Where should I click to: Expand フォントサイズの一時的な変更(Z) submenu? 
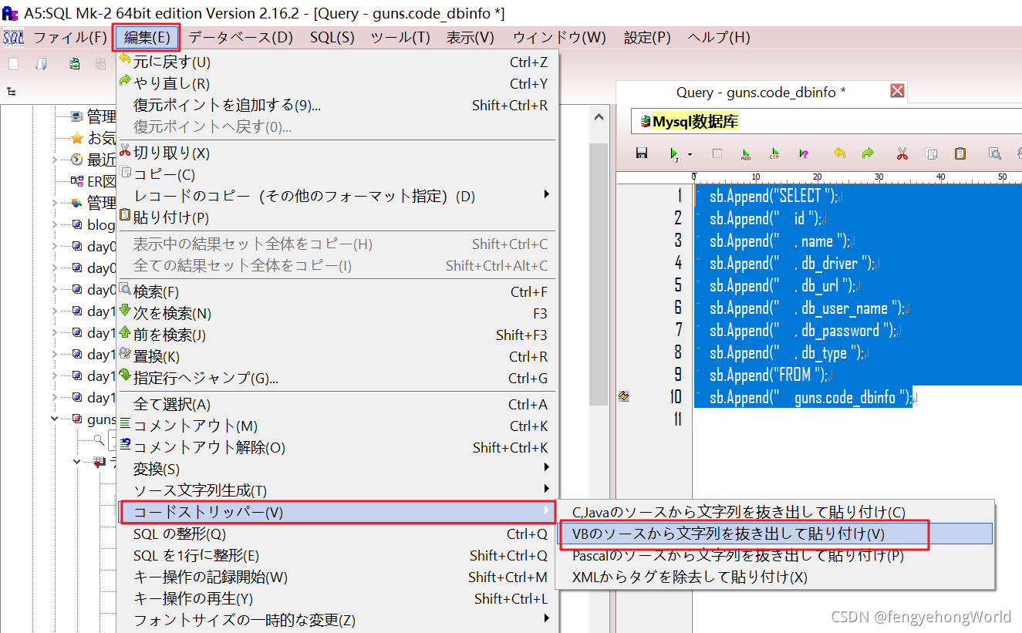336,621
